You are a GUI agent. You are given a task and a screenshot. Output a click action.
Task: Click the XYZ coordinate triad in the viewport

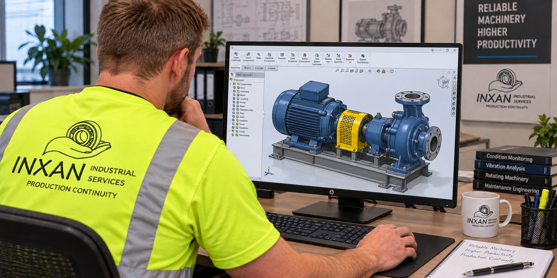tap(269, 172)
